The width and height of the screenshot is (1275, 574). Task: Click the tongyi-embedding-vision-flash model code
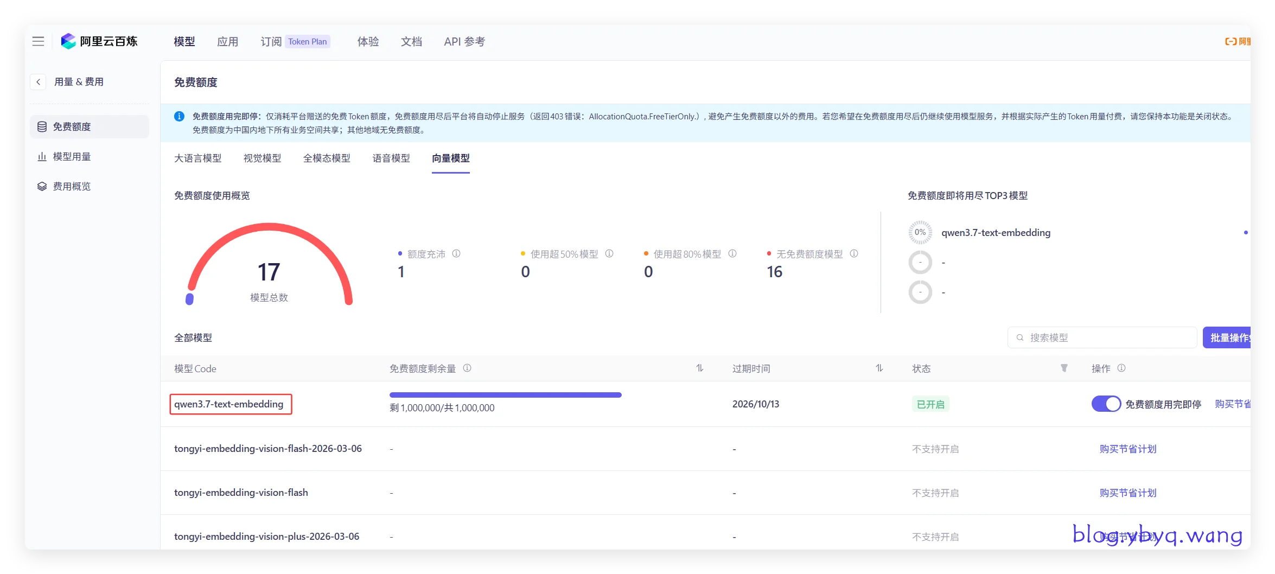tap(241, 493)
